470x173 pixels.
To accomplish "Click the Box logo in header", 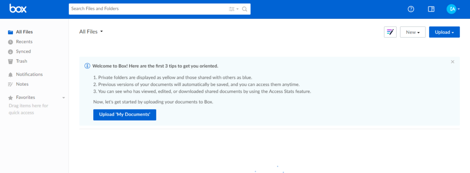I will [18, 8].
